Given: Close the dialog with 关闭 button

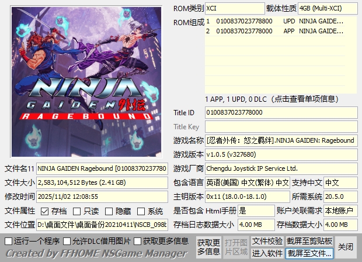Looking at the screenshot, I should tap(346, 247).
